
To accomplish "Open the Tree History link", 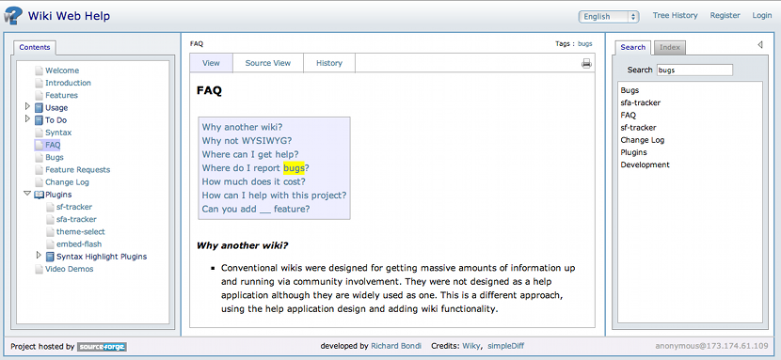I will [x=676, y=15].
